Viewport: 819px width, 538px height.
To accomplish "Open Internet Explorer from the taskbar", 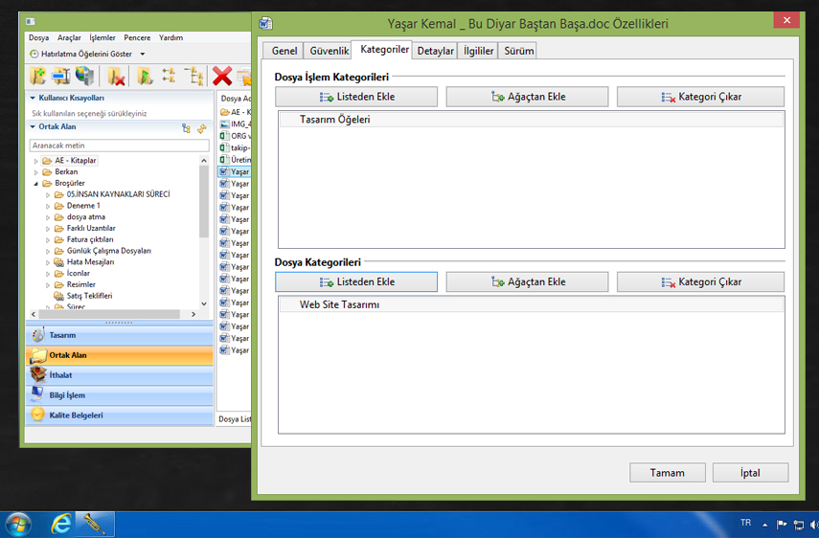I will click(62, 524).
